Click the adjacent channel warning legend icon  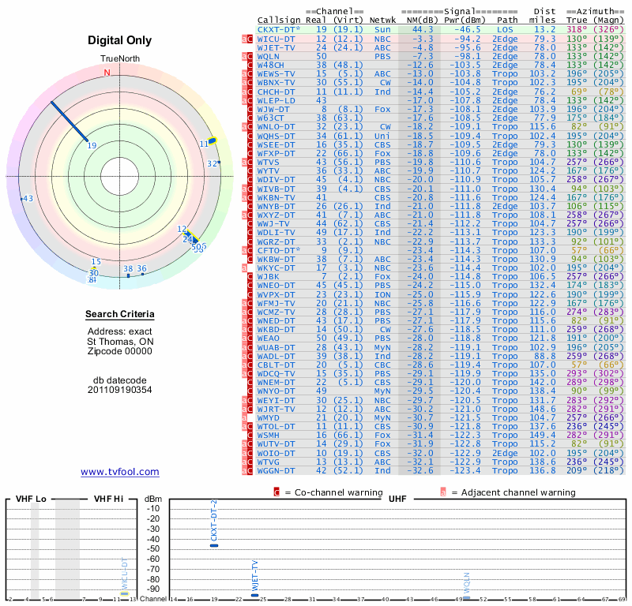[x=443, y=492]
